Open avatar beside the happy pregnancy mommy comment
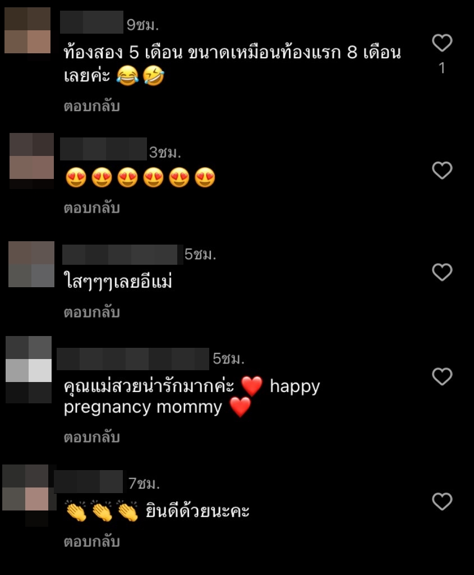 [x=29, y=369]
